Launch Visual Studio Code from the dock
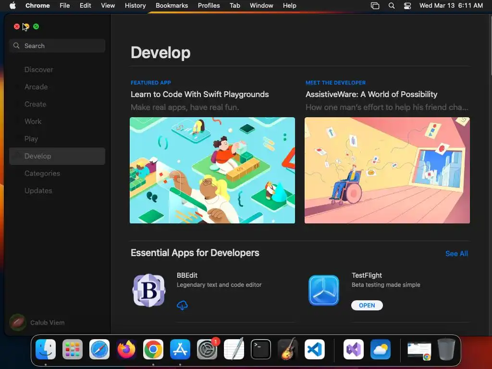Screen dimensions: 492x369 point(314,349)
